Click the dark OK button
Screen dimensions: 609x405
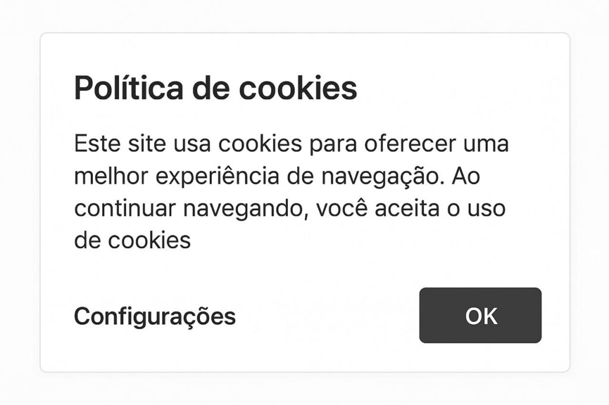click(x=480, y=315)
